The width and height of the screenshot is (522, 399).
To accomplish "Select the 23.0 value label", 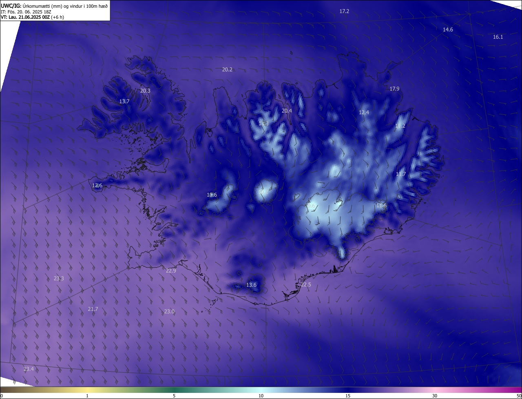I will [x=169, y=311].
